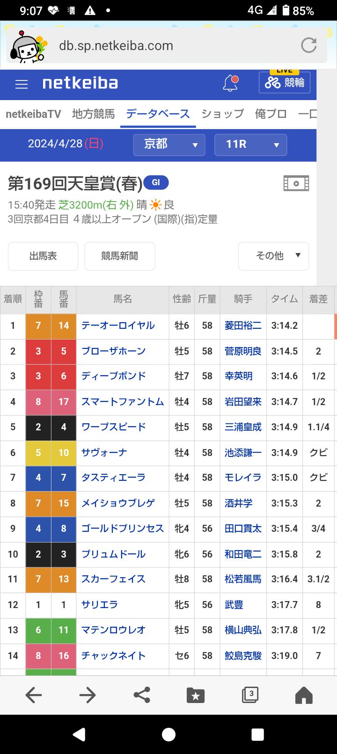The width and height of the screenshot is (337, 754).
Task: Open the bookmarks star icon
Action: (196, 695)
